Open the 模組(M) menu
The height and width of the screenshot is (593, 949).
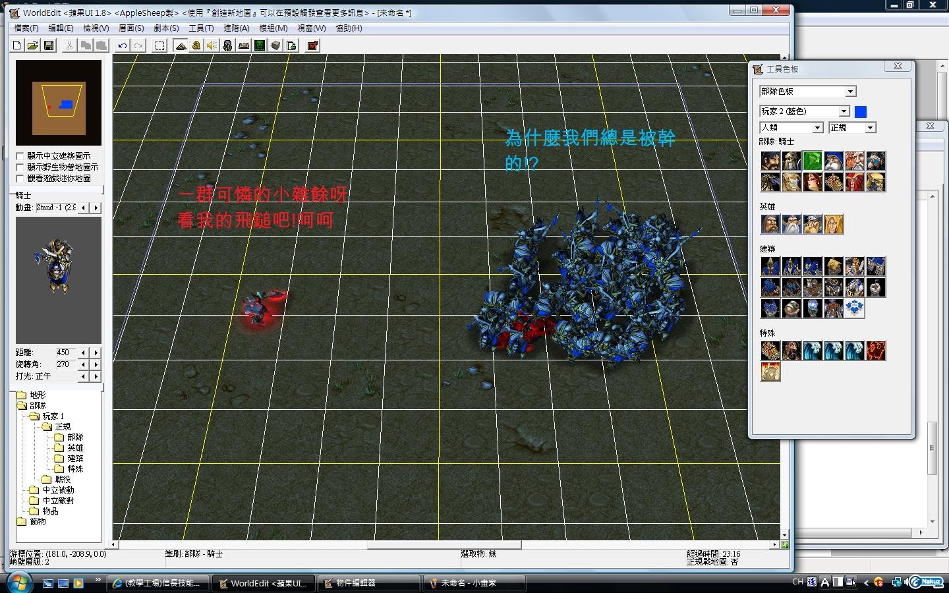click(273, 28)
